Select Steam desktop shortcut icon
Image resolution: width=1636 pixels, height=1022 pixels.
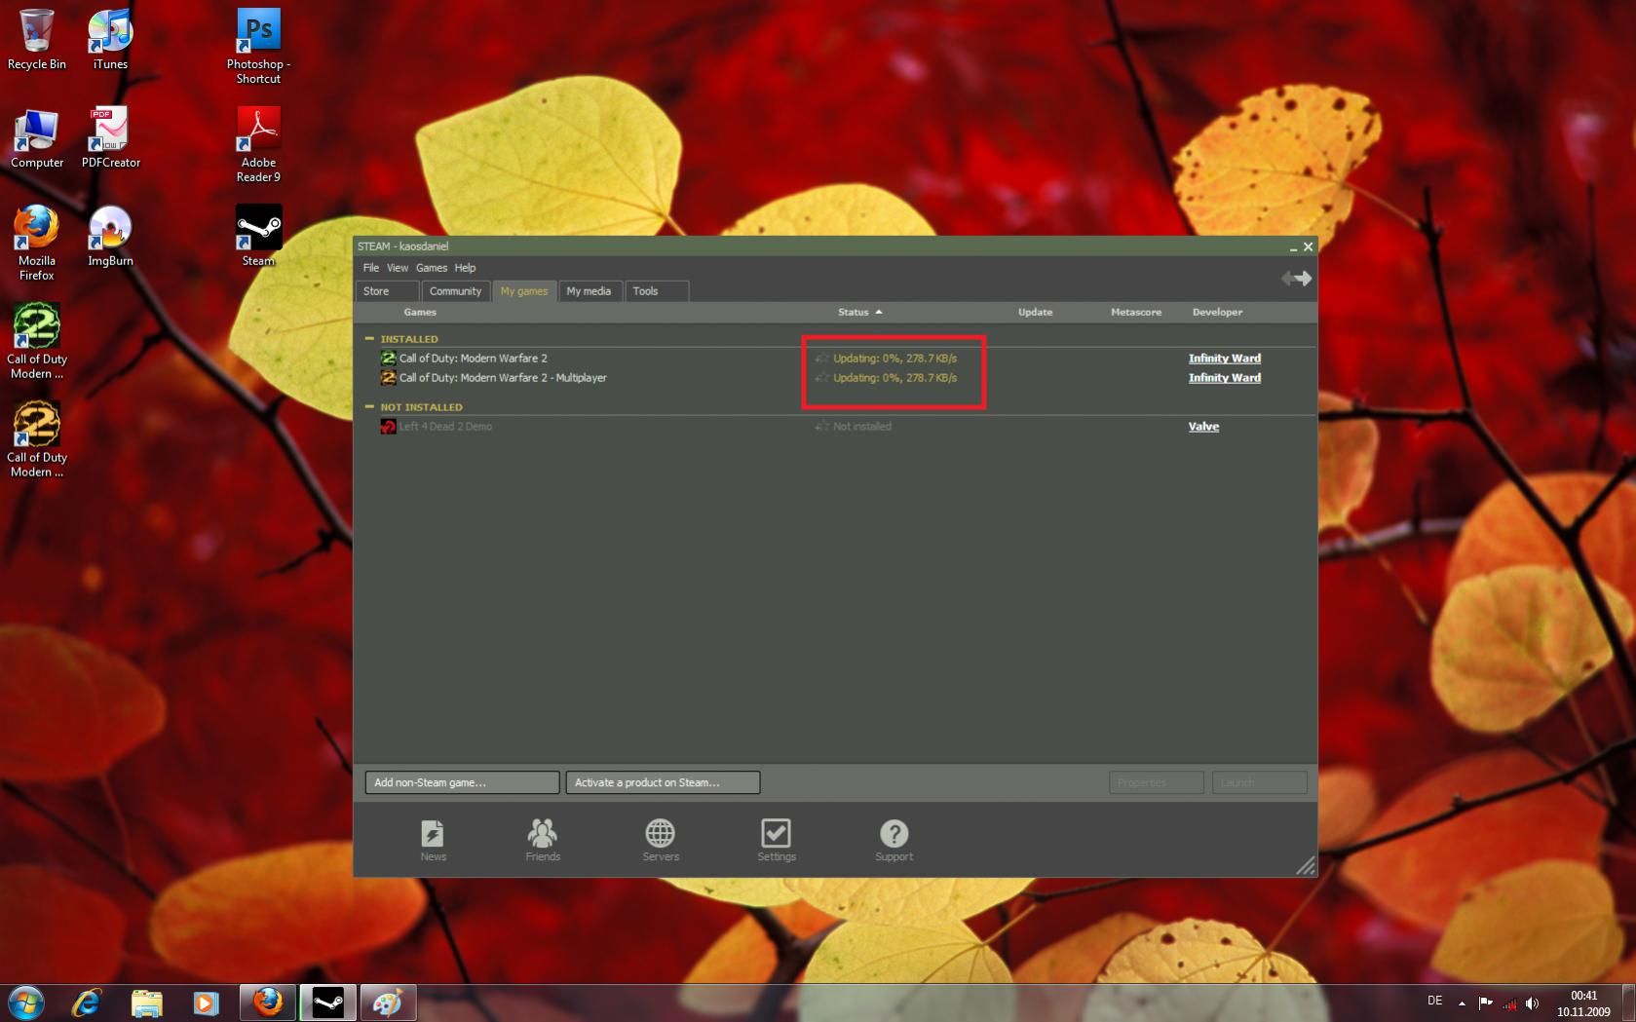point(258,237)
